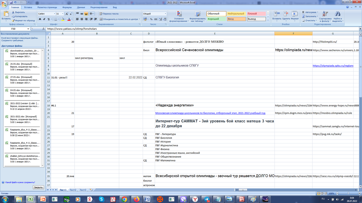Toggle bottom vertical alignment

(86, 14)
